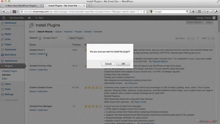Open Posts in the sidebar

tap(8, 29)
